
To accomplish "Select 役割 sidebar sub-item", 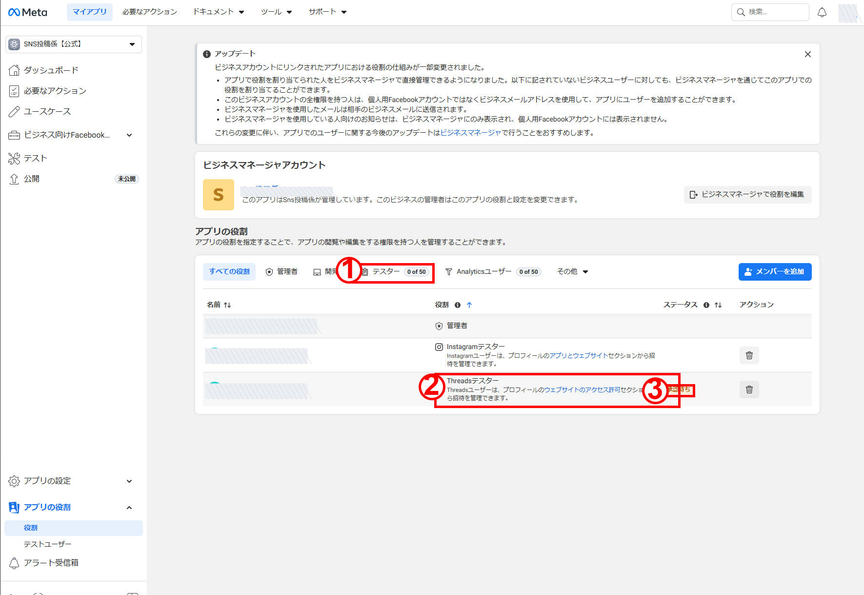I will coord(74,528).
